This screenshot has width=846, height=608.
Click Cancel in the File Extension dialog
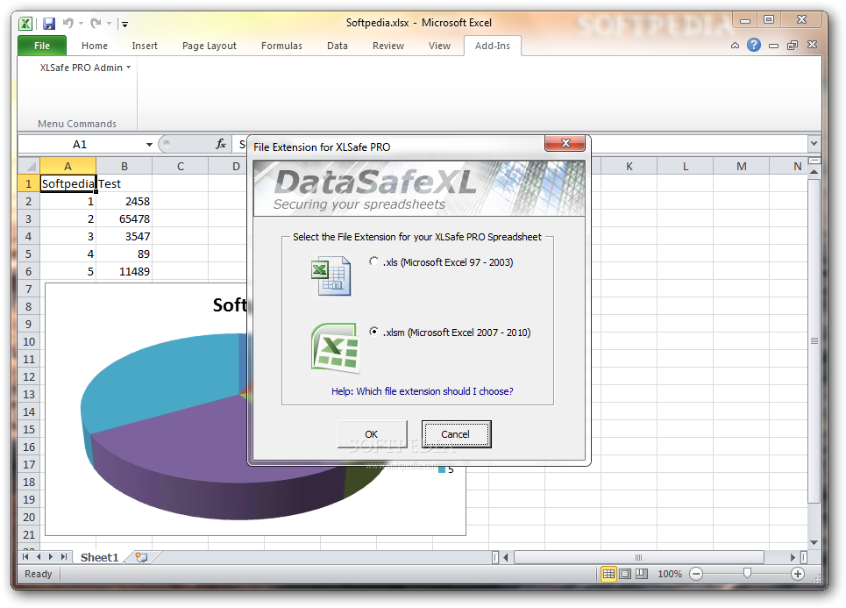(456, 434)
